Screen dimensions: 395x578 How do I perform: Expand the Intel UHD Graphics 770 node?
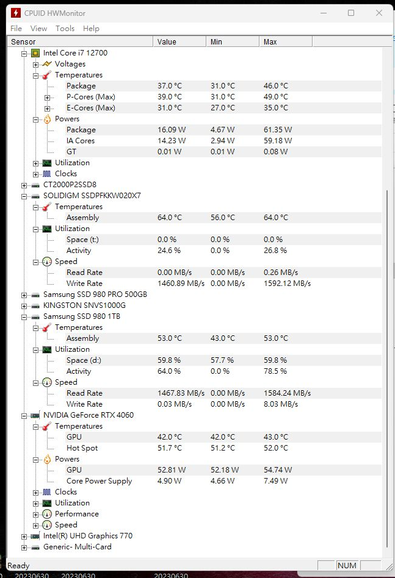(24, 536)
